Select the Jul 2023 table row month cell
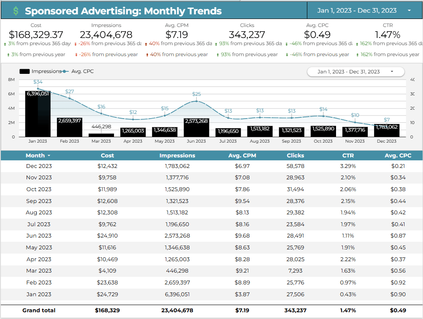Image resolution: width=423 pixels, height=319 pixels. tap(39, 224)
